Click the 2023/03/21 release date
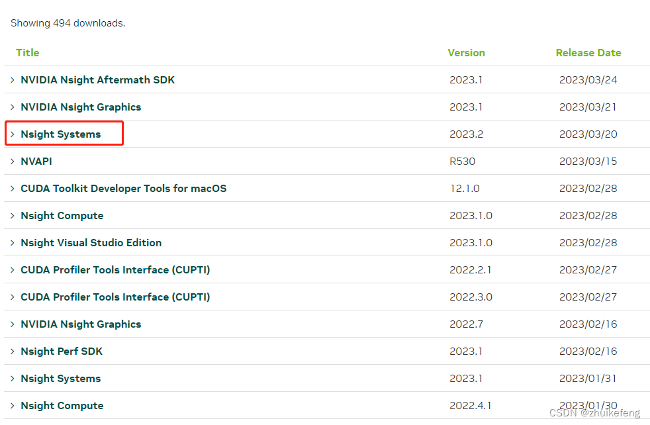This screenshot has height=425, width=650. pyautogui.click(x=588, y=107)
